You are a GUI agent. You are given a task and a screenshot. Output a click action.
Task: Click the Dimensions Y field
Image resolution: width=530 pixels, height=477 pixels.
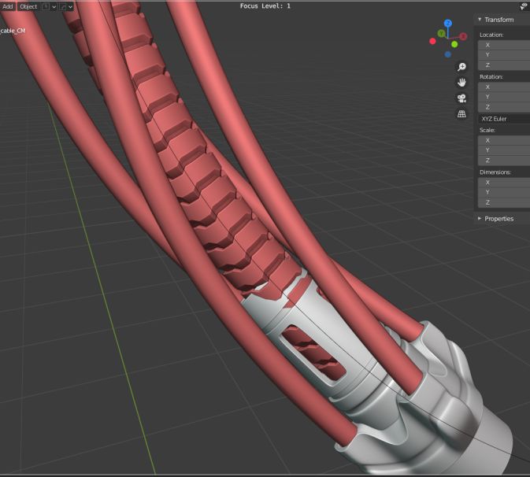click(x=504, y=192)
